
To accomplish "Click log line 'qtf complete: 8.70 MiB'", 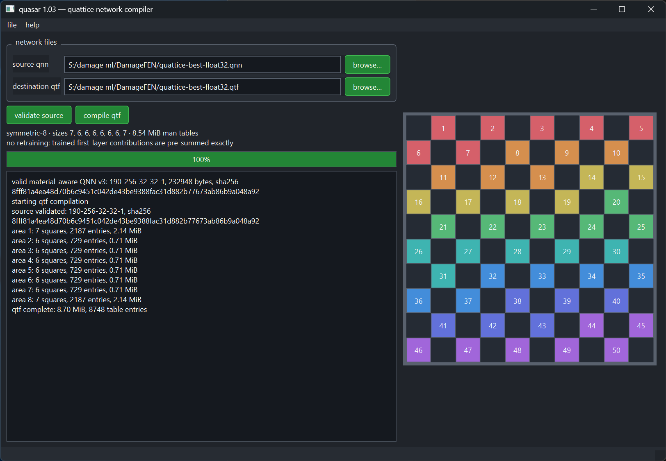I will coord(79,310).
